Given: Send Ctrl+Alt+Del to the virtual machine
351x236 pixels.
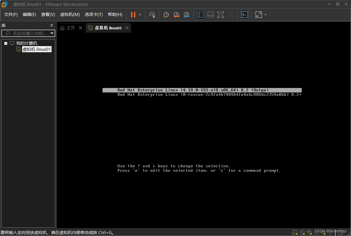Looking at the screenshot, I should 152,15.
